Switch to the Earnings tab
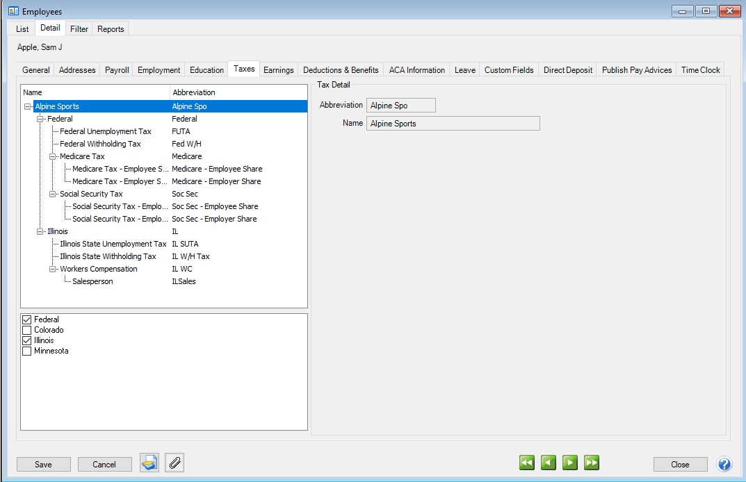The image size is (746, 482). 278,69
